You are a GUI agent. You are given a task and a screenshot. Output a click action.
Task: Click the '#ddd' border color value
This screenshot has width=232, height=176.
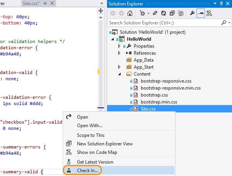pos(35,104)
